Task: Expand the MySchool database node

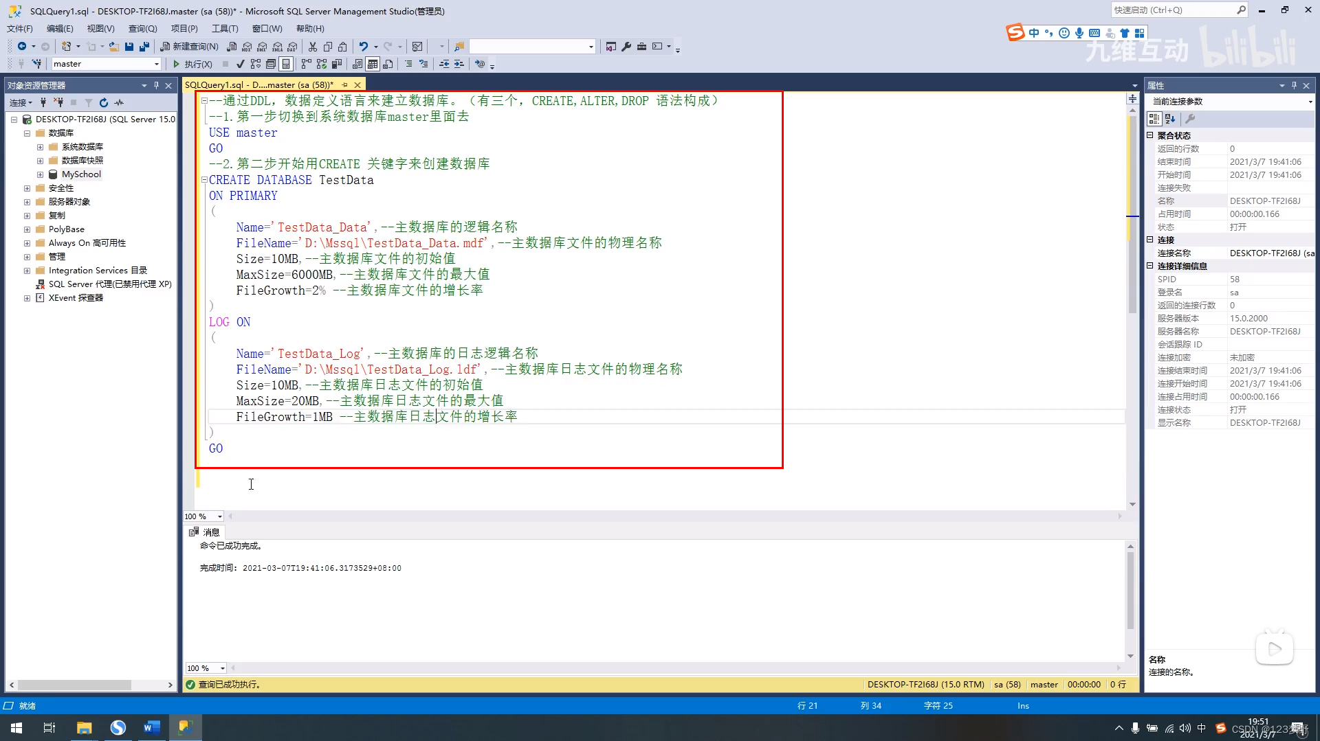Action: pyautogui.click(x=40, y=174)
